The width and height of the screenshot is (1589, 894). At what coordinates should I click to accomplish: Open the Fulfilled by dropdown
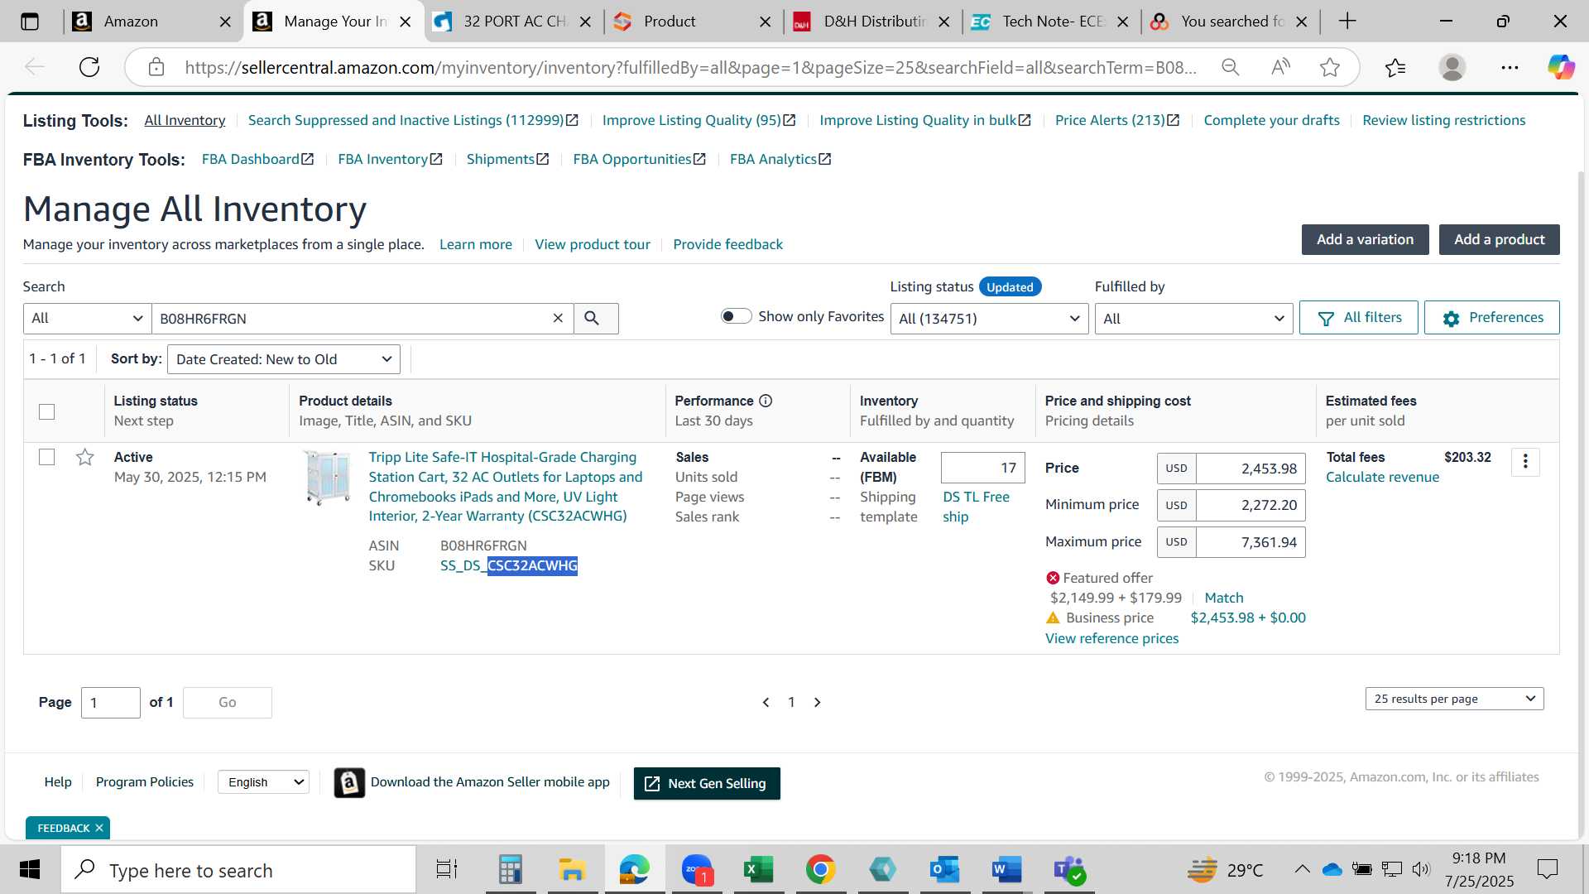tap(1193, 319)
